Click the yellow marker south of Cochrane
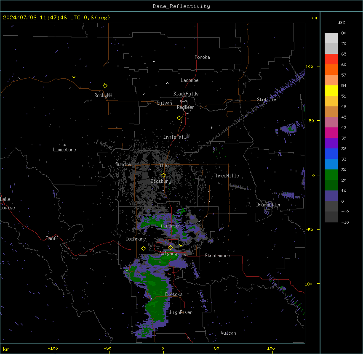 [143, 248]
